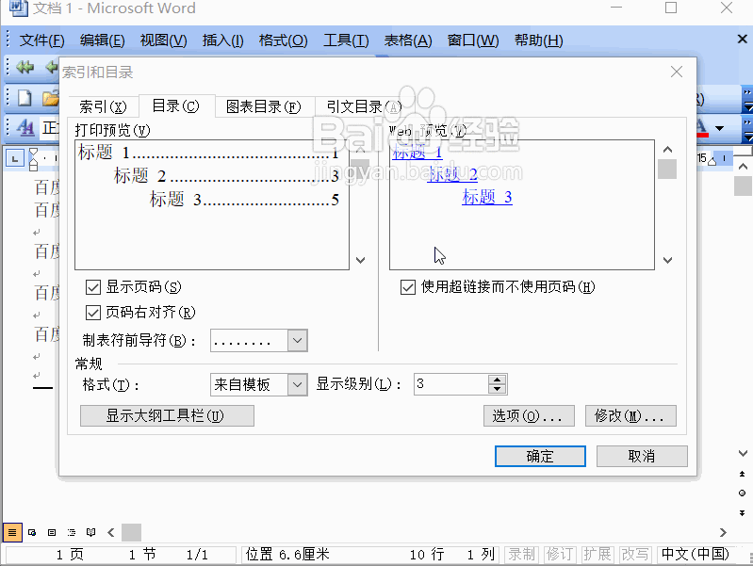Click the horizontal scrollbar thumb
This screenshot has width=753, height=566.
point(131,532)
